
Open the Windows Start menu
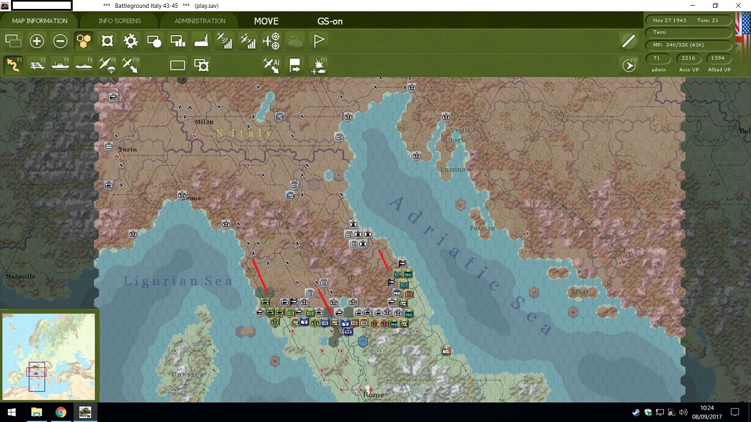click(11, 413)
